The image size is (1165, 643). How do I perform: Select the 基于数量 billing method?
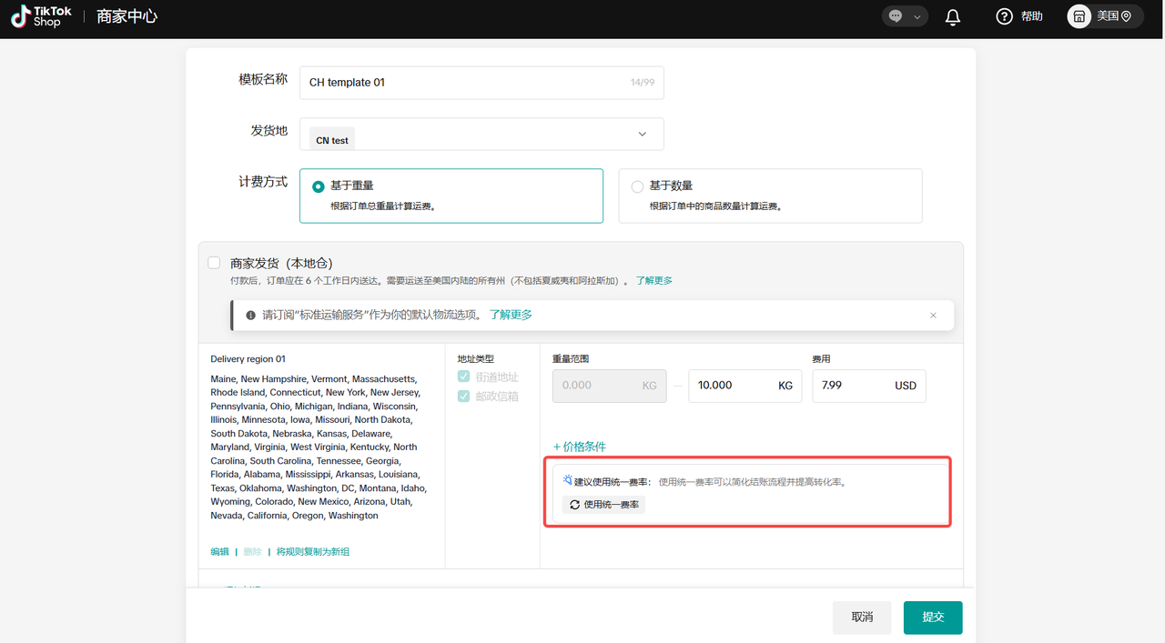pyautogui.click(x=637, y=186)
